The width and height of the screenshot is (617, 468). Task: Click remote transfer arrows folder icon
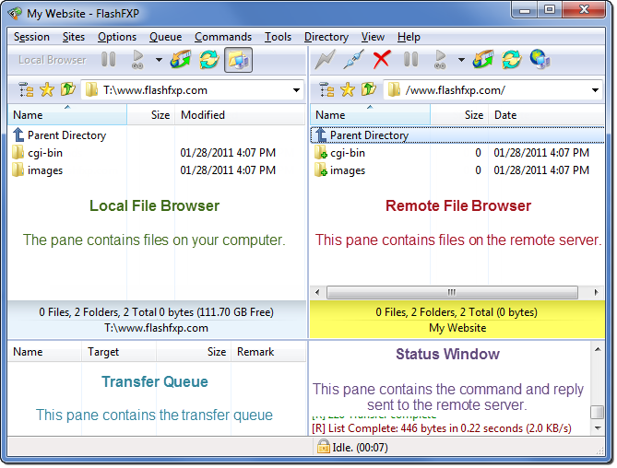tap(483, 60)
